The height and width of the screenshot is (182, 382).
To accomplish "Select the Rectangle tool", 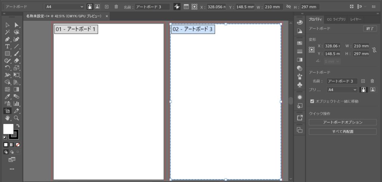I will pyautogui.click(x=7, y=54).
